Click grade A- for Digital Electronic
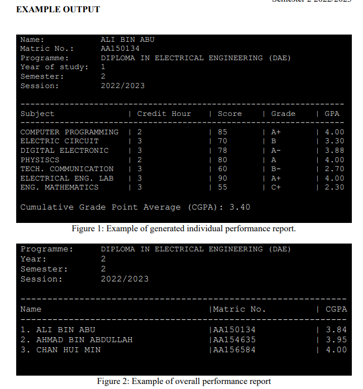The height and width of the screenshot is (389, 363). click(x=276, y=150)
